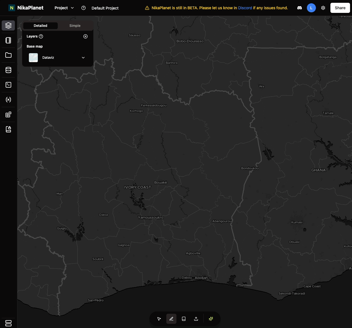Open the film-strip storyboard sidebar icon

[8, 40]
